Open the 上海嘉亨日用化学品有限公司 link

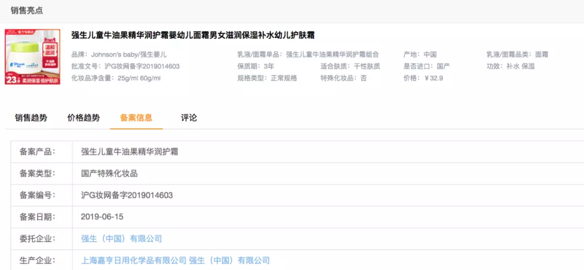click(x=134, y=260)
